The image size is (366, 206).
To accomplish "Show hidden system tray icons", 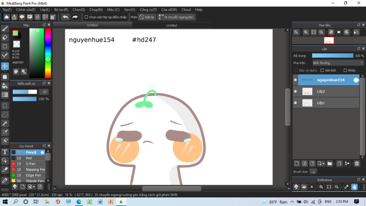I will [292, 202].
